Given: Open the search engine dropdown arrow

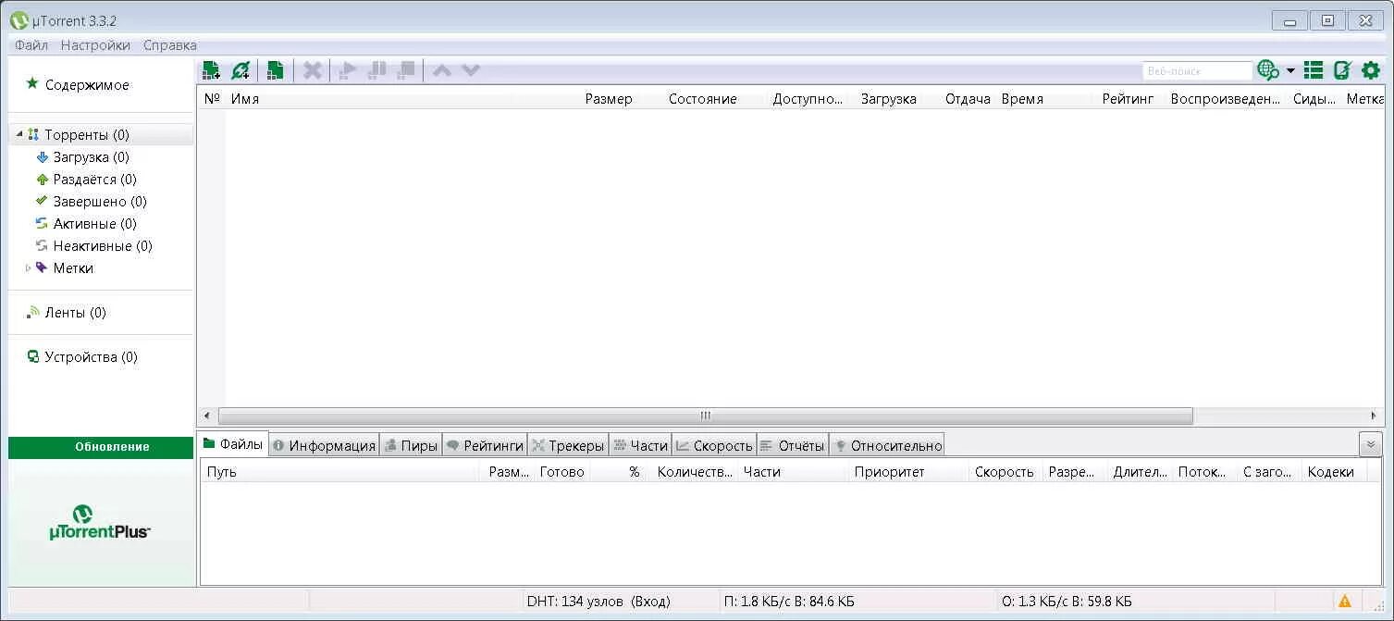Looking at the screenshot, I should tap(1289, 69).
